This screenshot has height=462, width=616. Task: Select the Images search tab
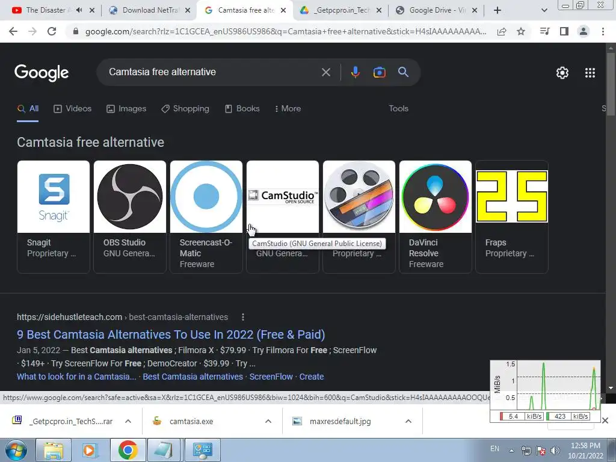point(126,108)
